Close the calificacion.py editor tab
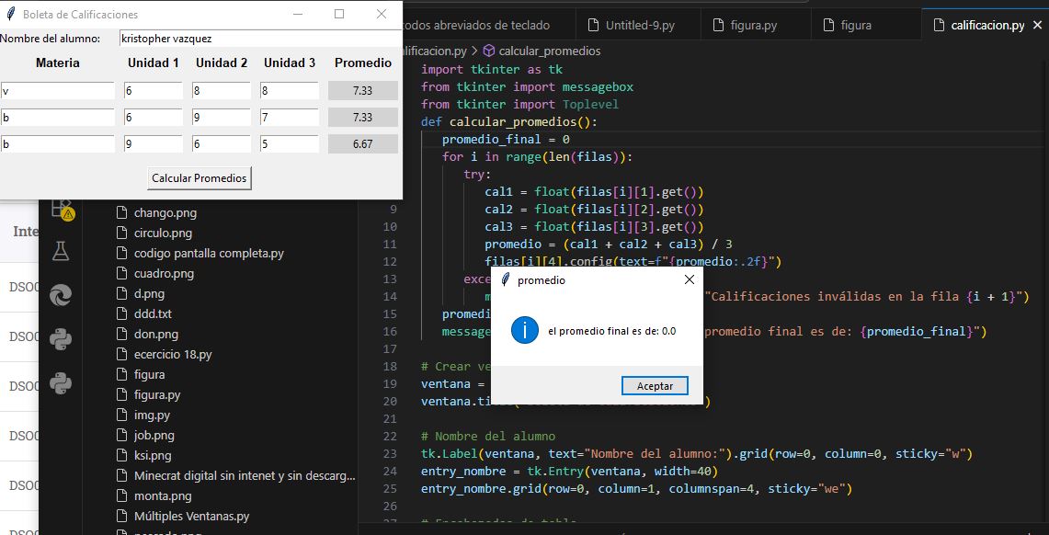 click(x=1038, y=25)
